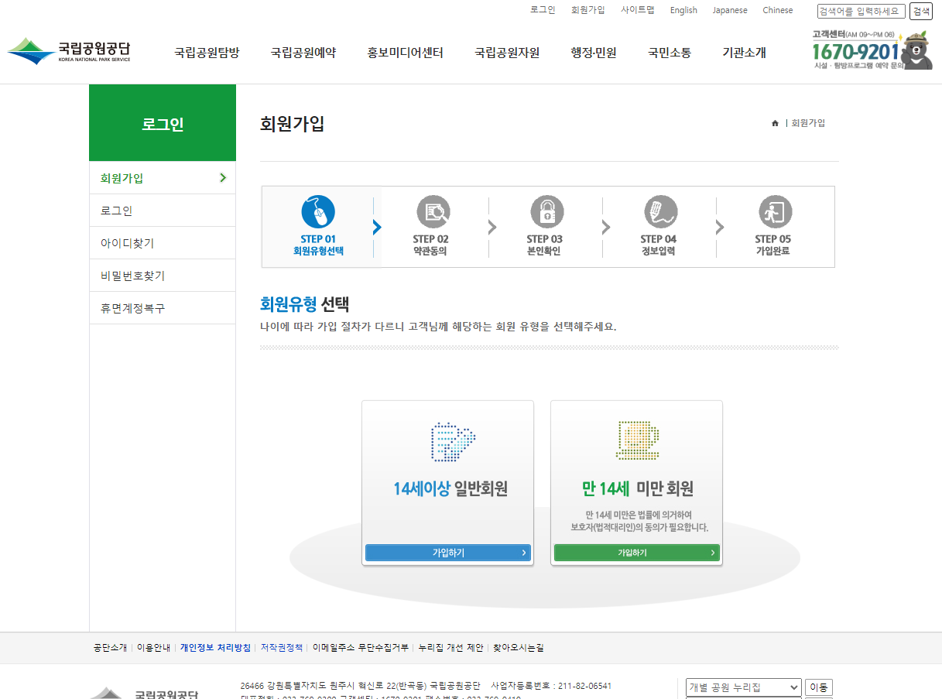Open the 찾아오시는길 footer link
Screen dimensions: 942x699
pyautogui.click(x=519, y=648)
